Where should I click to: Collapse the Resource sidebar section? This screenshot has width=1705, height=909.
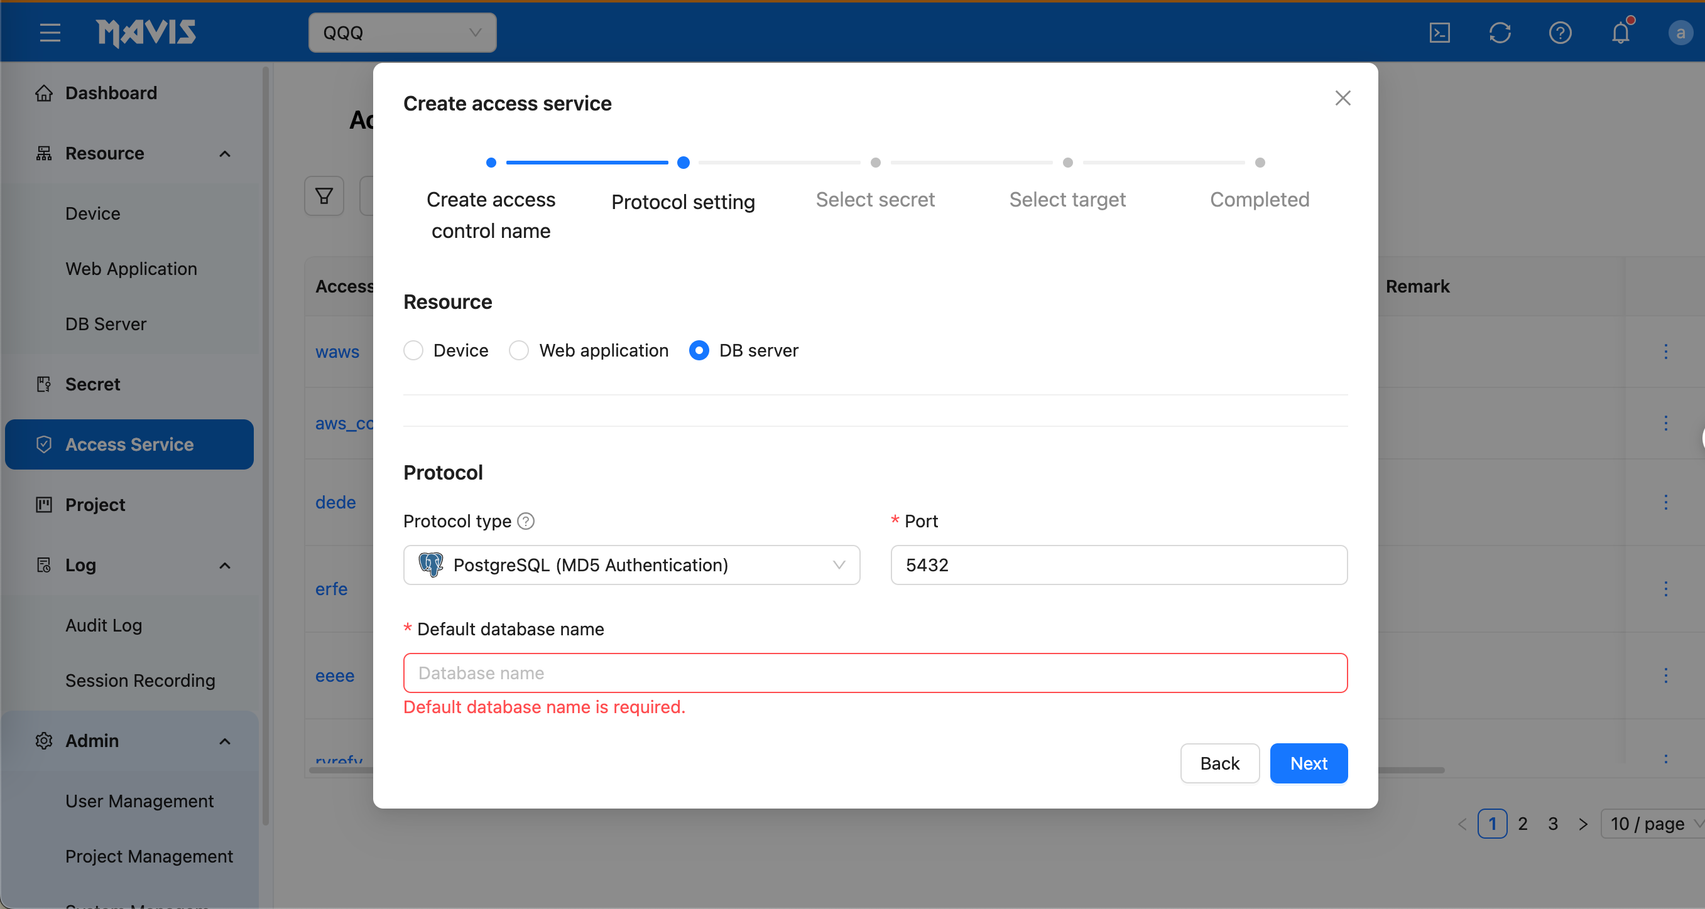(224, 153)
